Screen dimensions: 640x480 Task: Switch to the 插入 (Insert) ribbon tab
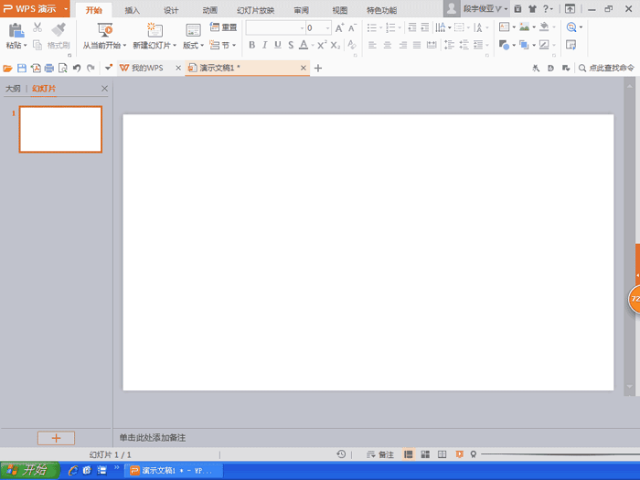pyautogui.click(x=133, y=10)
